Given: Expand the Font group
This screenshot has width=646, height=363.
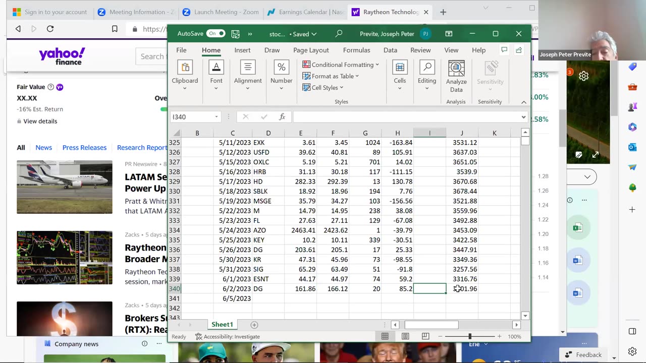Looking at the screenshot, I should [x=216, y=76].
